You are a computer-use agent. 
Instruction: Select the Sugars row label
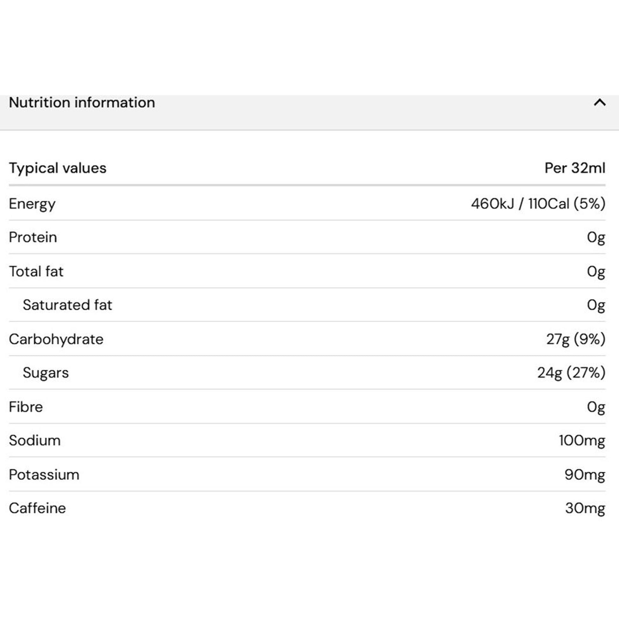tap(46, 373)
